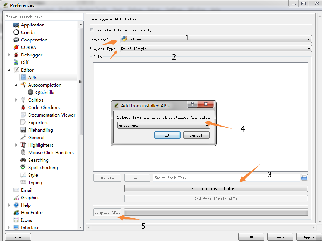Enable Compile APIs automatically checkbox
The height and width of the screenshot is (241, 322).
click(x=92, y=30)
